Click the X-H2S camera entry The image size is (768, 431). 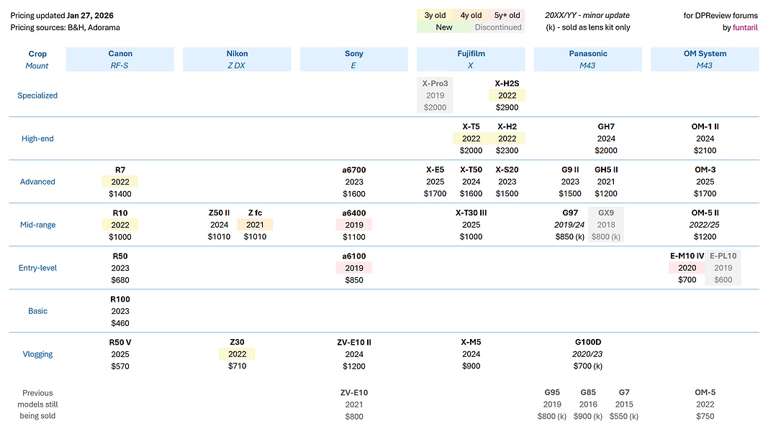point(507,95)
